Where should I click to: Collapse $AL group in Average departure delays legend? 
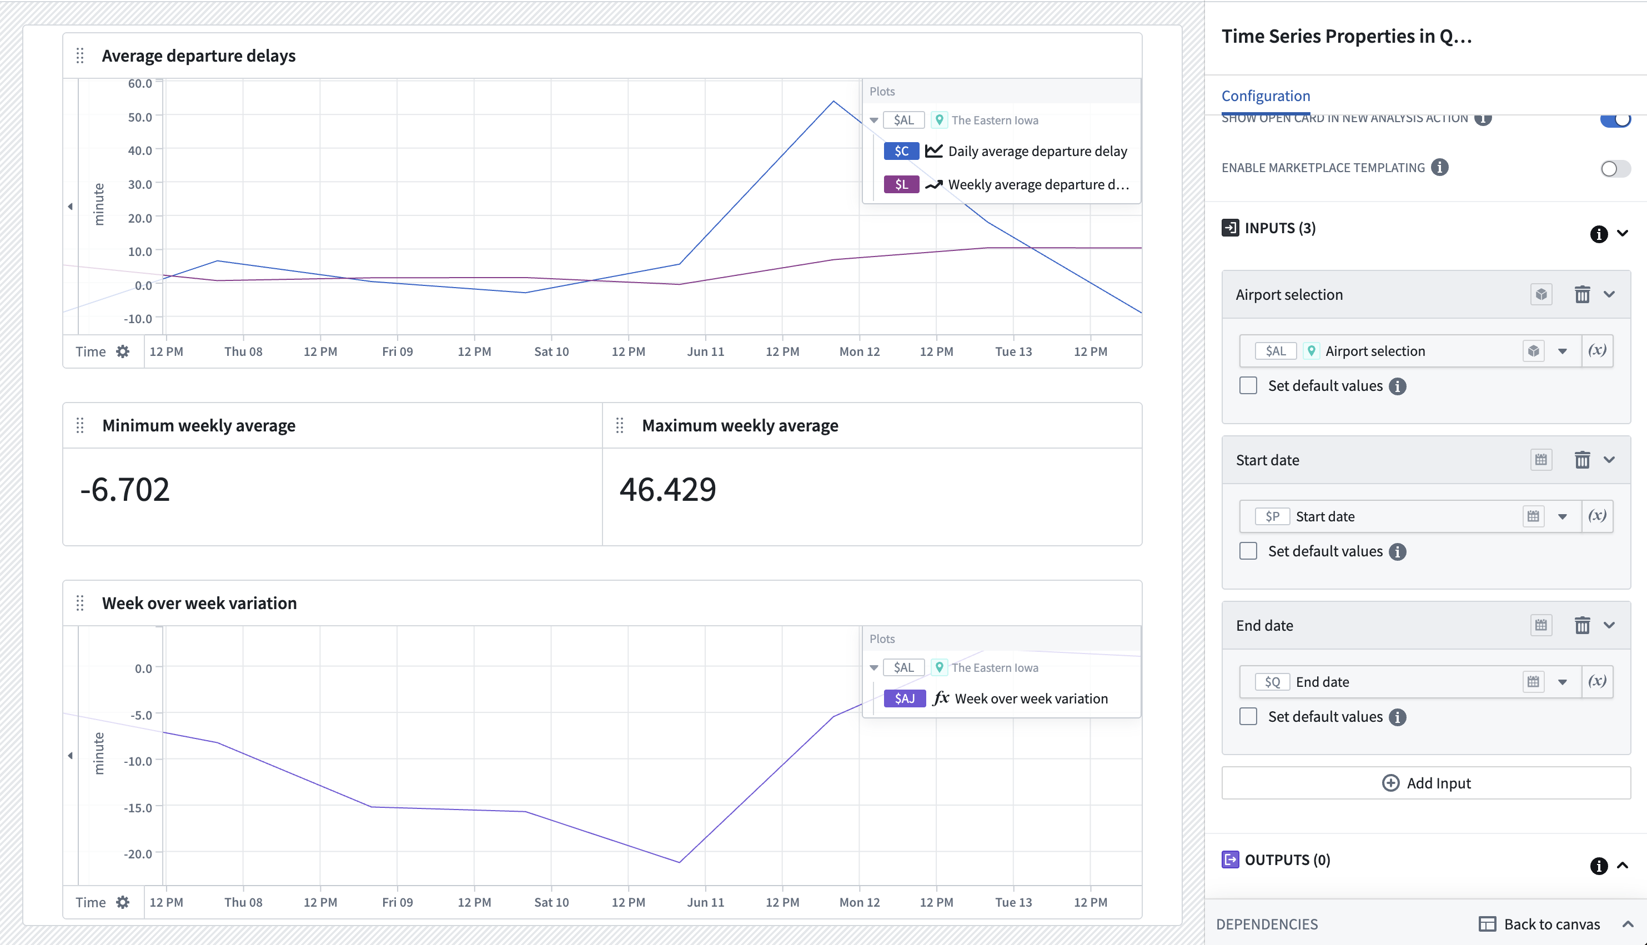tap(874, 120)
